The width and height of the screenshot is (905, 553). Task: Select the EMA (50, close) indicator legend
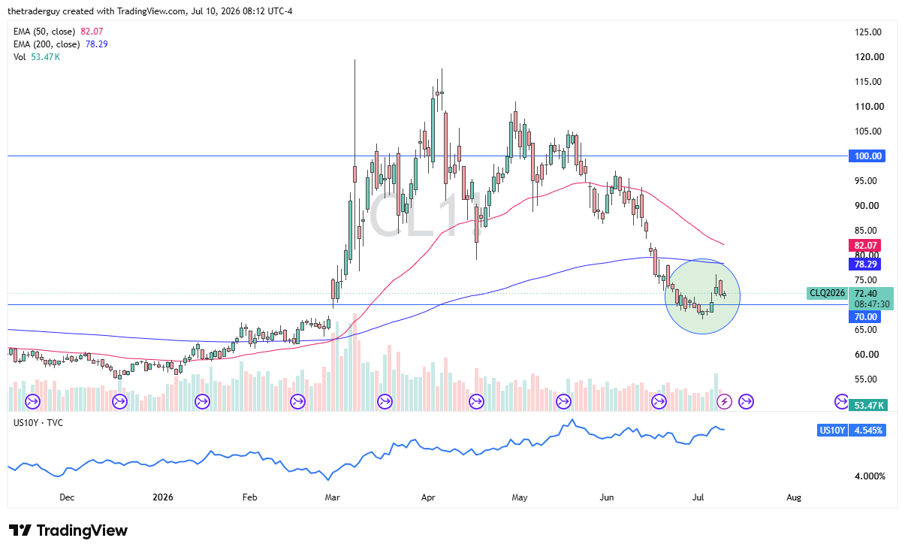pyautogui.click(x=59, y=32)
